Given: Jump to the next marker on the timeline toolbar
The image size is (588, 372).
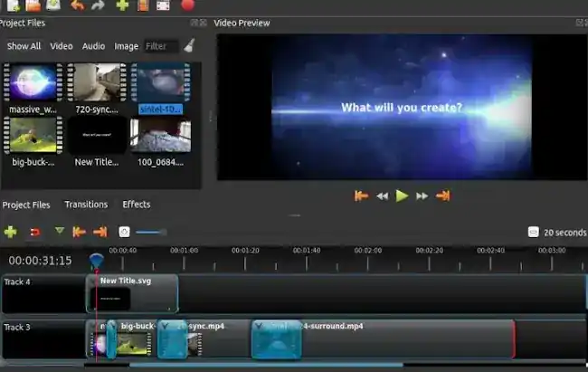Looking at the screenshot, I should 100,232.
